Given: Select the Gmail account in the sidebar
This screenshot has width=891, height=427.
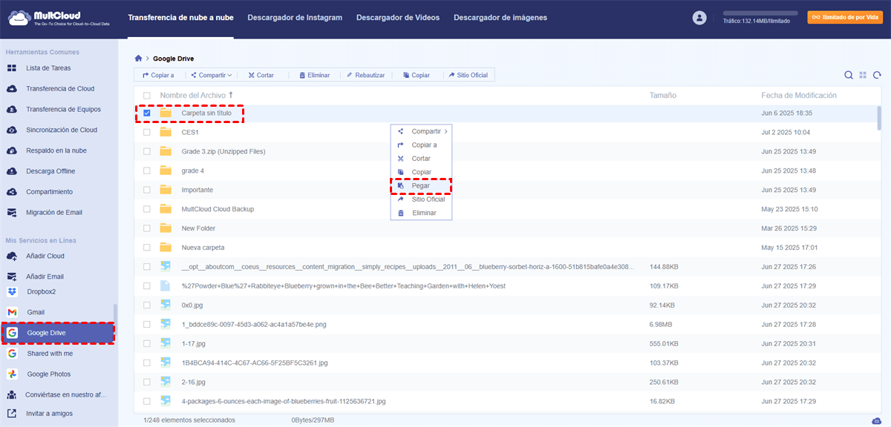Looking at the screenshot, I should tap(36, 312).
